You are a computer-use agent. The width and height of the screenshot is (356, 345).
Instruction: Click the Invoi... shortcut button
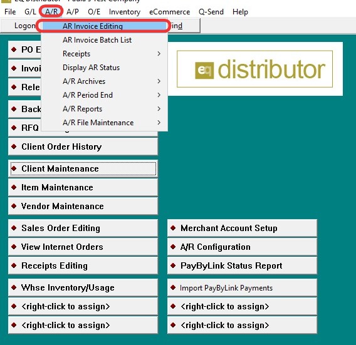pyautogui.click(x=24, y=68)
